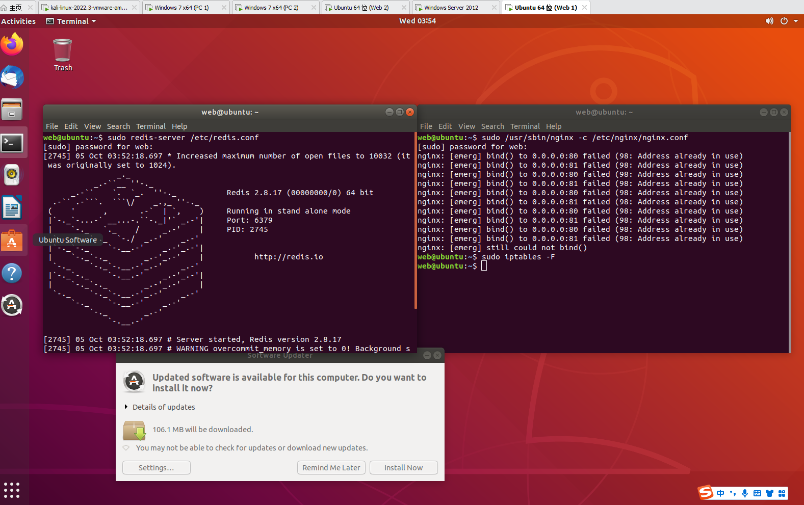804x505 pixels.
Task: Open File menu in right terminal
Action: 426,126
